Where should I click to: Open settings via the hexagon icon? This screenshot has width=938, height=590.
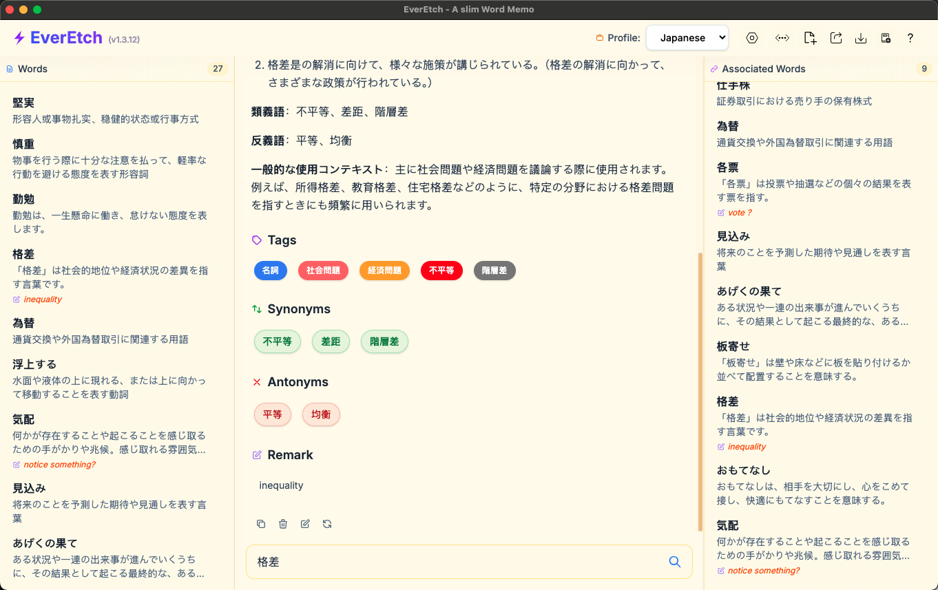coord(752,38)
